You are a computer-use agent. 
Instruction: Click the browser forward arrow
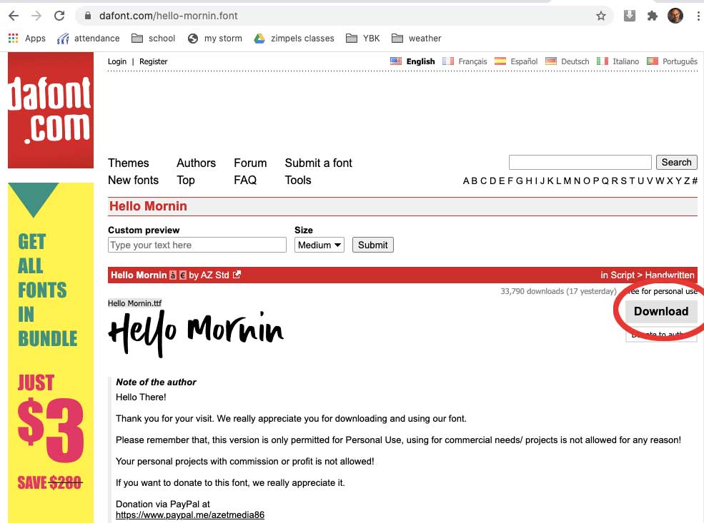coord(36,16)
